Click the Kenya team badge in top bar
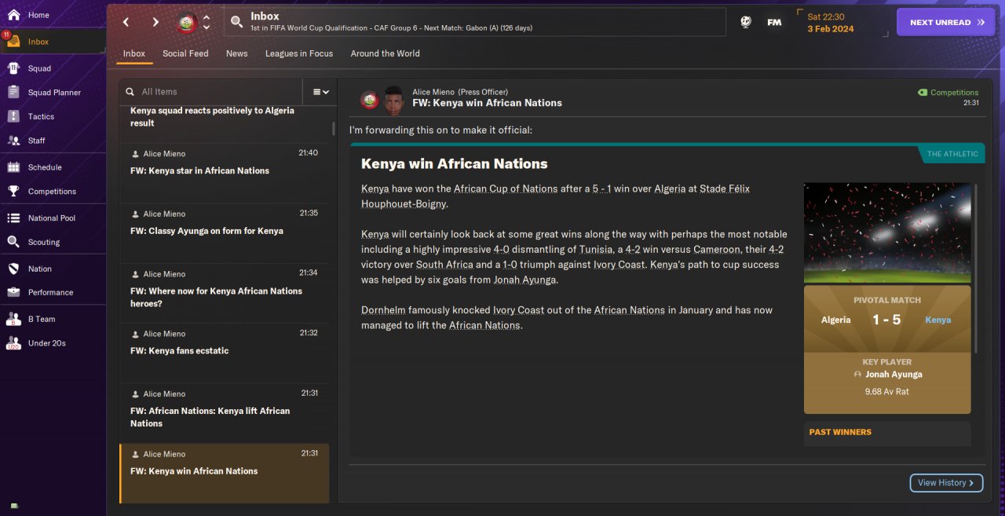Image resolution: width=1005 pixels, height=516 pixels. (187, 23)
